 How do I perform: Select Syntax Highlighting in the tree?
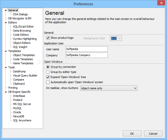pos(25,39)
